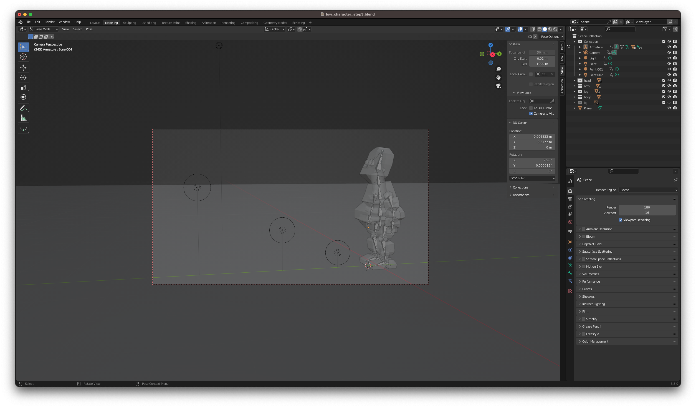
Task: Hide the Plane object in outliner
Action: point(669,108)
